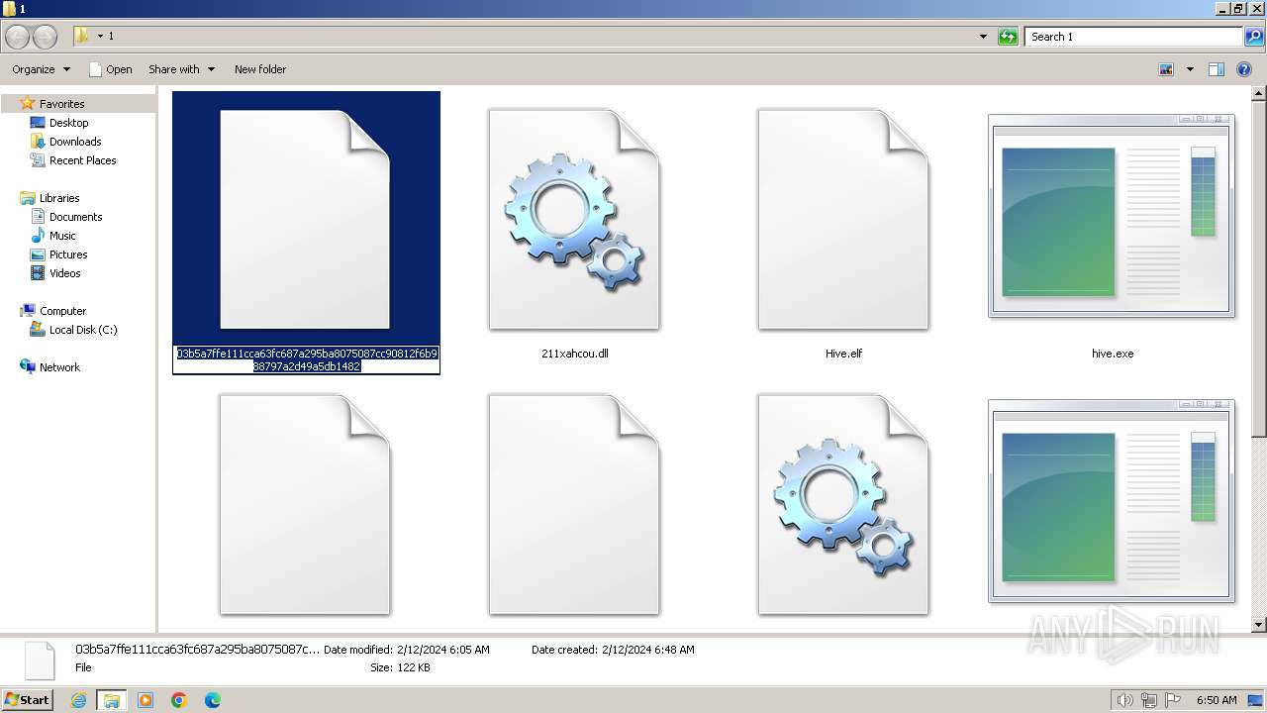The height and width of the screenshot is (713, 1267).
Task: Open Recent Places in Favorites
Action: [x=82, y=160]
